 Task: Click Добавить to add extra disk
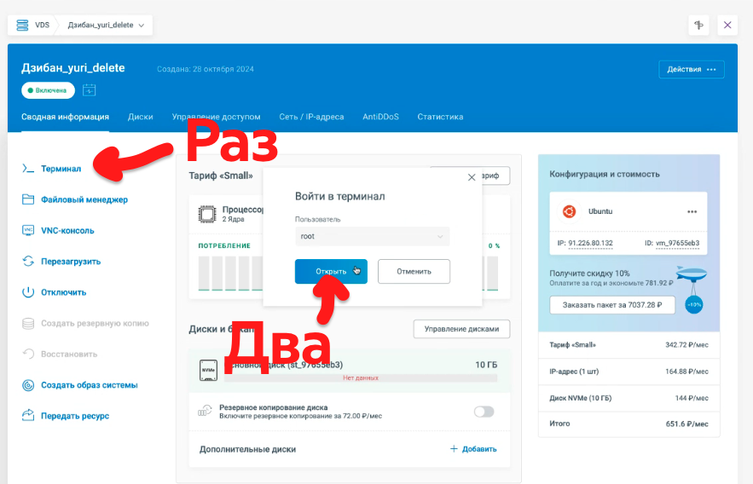coord(473,449)
